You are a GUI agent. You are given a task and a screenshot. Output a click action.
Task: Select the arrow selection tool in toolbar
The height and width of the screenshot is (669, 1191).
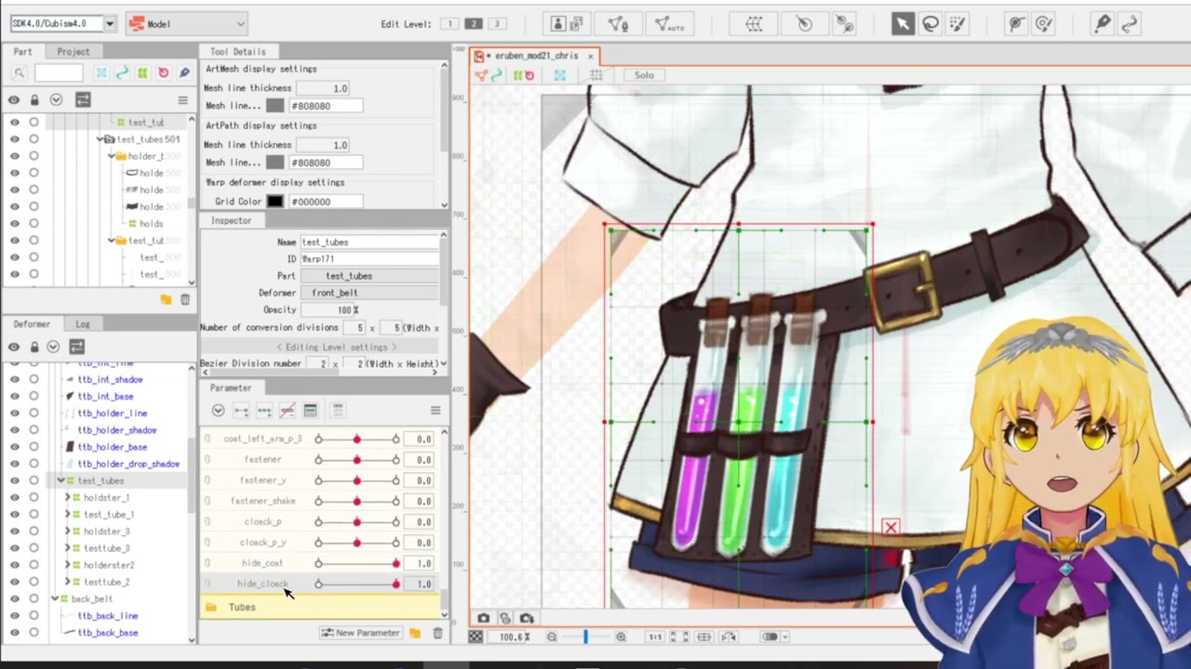pyautogui.click(x=903, y=24)
